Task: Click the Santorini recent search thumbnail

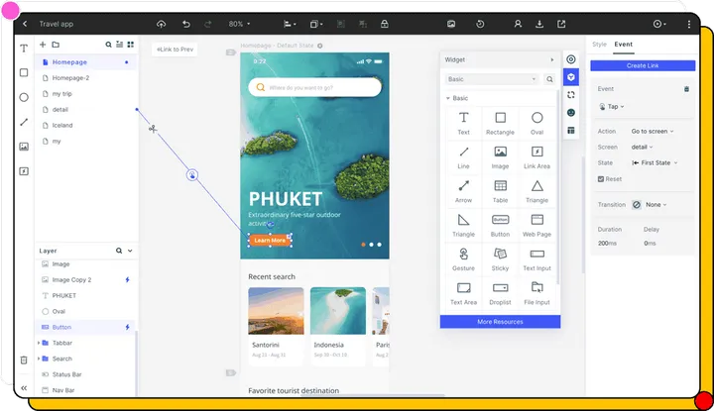Action: [276, 311]
